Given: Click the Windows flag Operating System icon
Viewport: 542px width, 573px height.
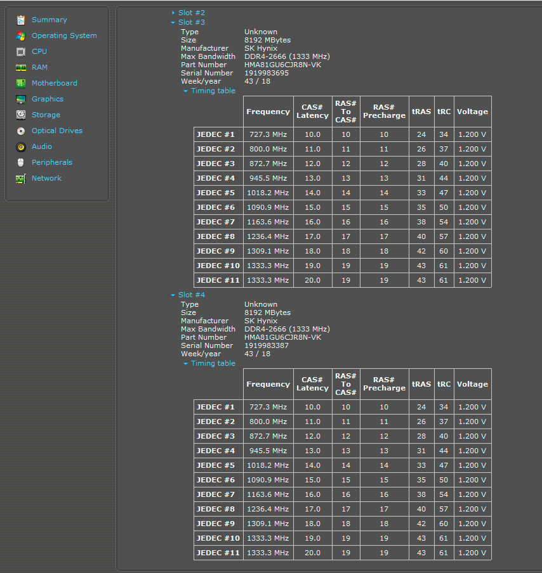Looking at the screenshot, I should pos(21,36).
